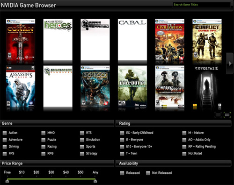
Task: Click the Price Range section header
Action: pyautogui.click(x=57, y=164)
